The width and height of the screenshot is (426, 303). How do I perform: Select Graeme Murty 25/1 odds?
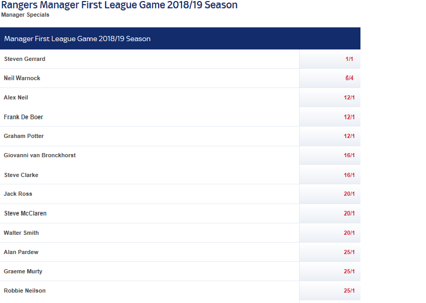[x=330, y=271]
